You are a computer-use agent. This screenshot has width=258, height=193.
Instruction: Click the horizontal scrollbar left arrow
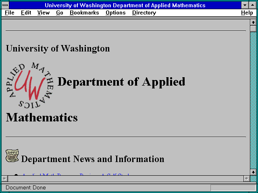5,179
